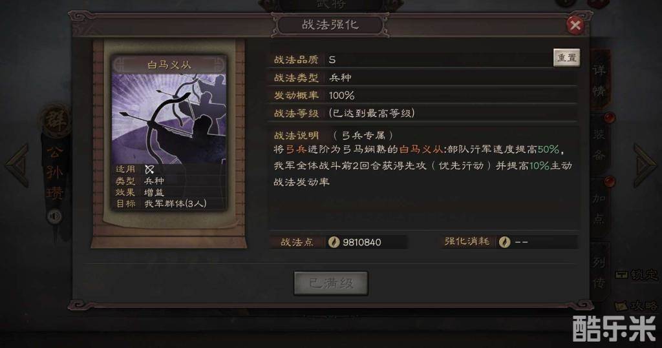Click the greyed 已满级 button

point(331,283)
